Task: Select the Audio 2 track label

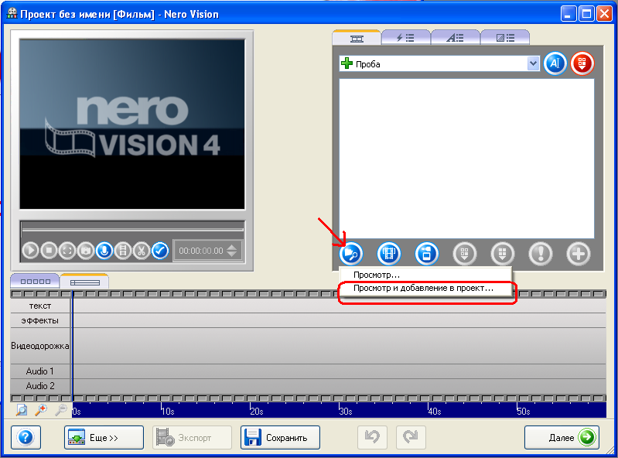Action: coord(40,386)
